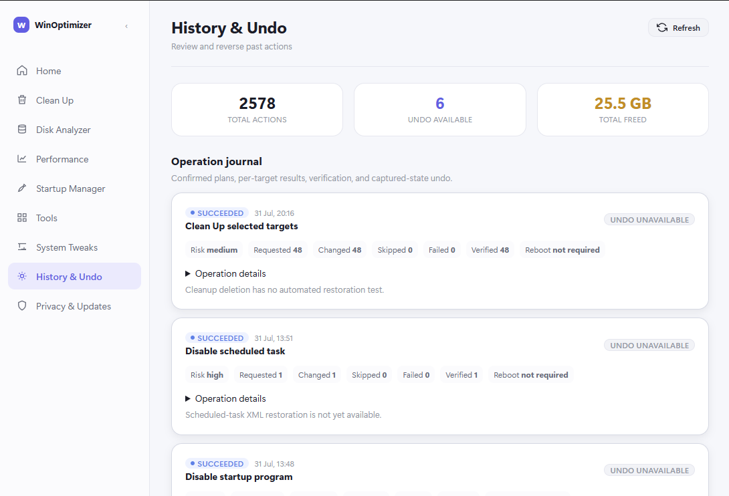Click the 6 Undo Available card
The width and height of the screenshot is (729, 496).
pos(440,110)
